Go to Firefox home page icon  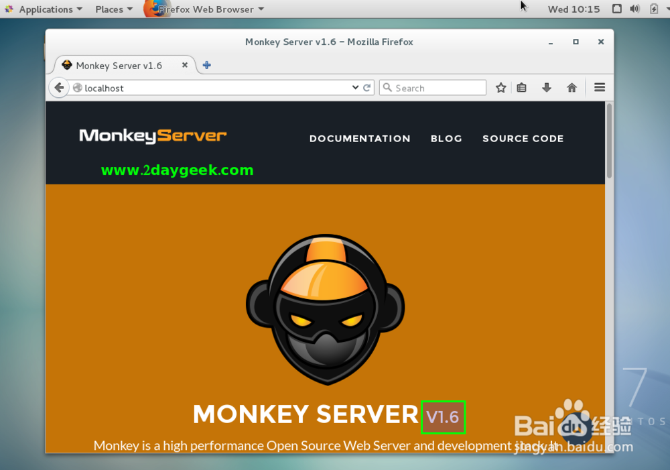pos(572,88)
